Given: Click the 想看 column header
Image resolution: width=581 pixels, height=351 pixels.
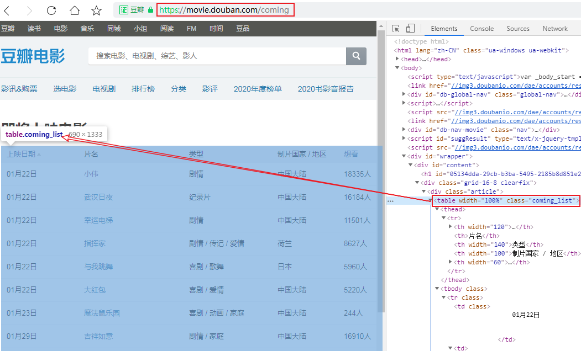Looking at the screenshot, I should click(351, 154).
